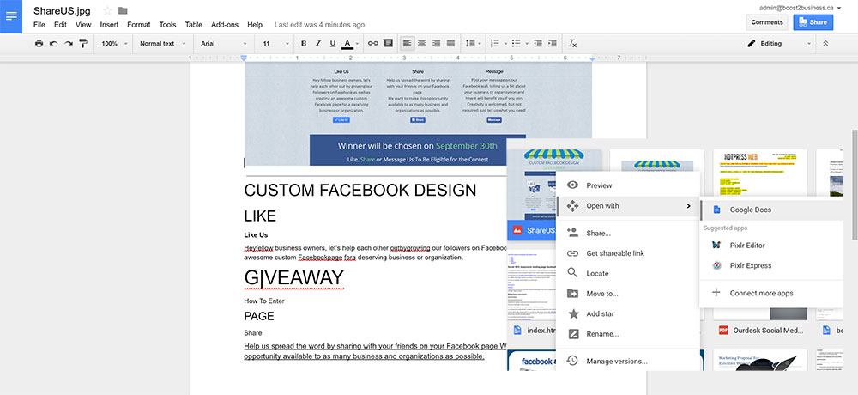
Task: Click Manage versions... entry
Action: point(628,361)
